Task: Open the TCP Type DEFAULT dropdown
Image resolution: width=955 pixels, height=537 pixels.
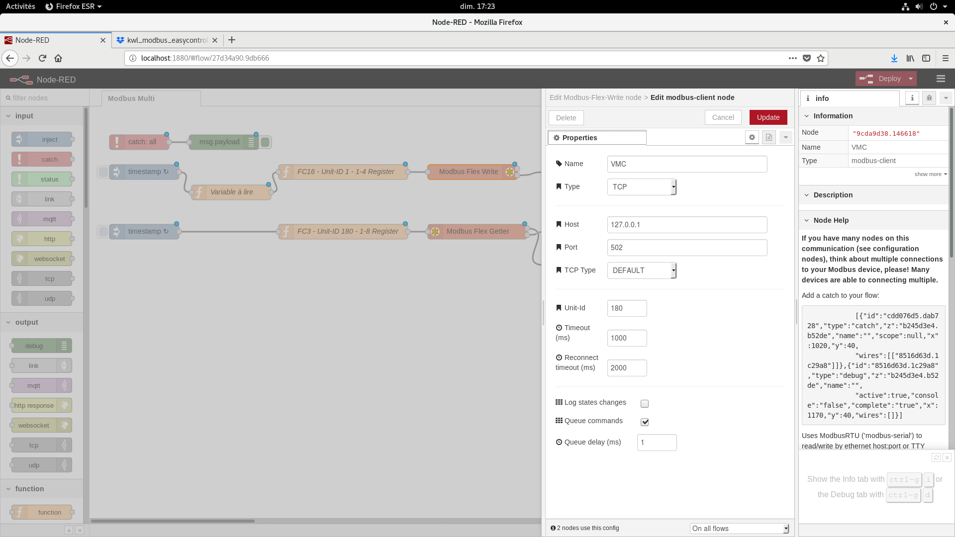Action: click(642, 270)
